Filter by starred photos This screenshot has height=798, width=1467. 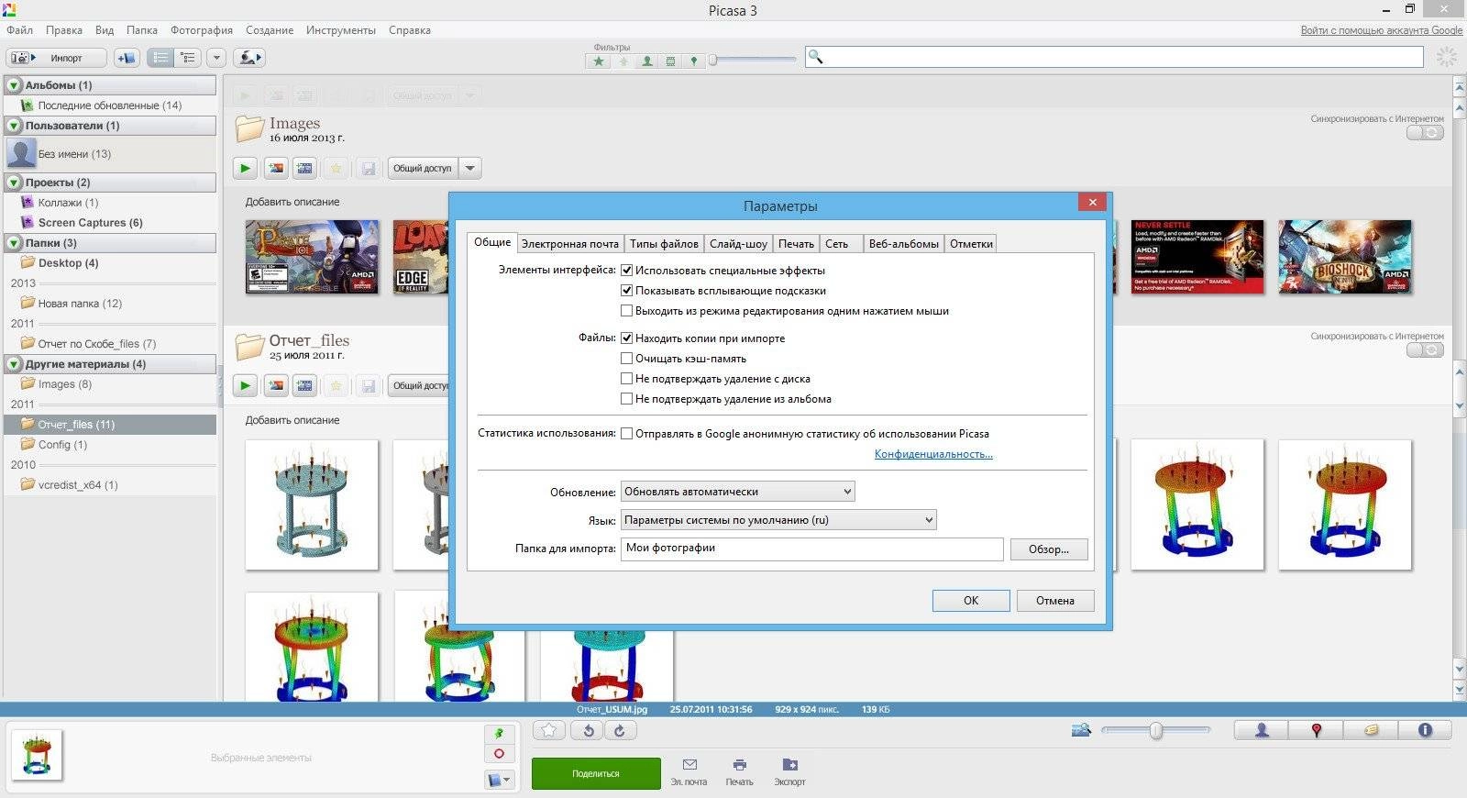[x=599, y=61]
